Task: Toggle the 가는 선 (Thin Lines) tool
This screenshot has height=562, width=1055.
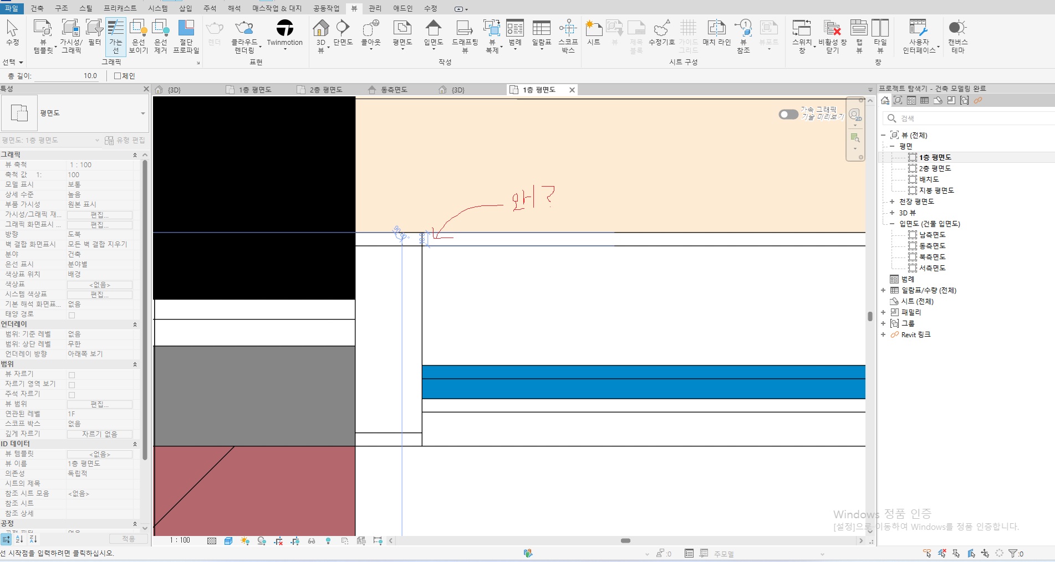Action: pyautogui.click(x=116, y=36)
